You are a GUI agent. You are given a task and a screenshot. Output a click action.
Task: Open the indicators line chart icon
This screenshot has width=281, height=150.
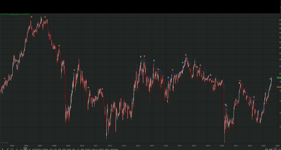click(266, 149)
